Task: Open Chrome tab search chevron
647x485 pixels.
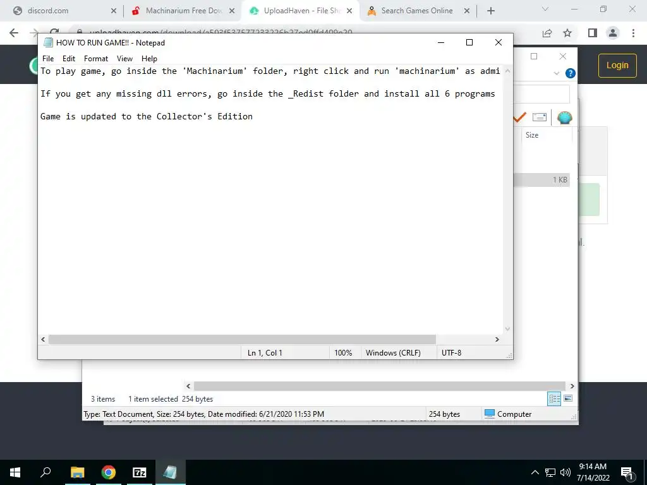Action: pyautogui.click(x=545, y=9)
